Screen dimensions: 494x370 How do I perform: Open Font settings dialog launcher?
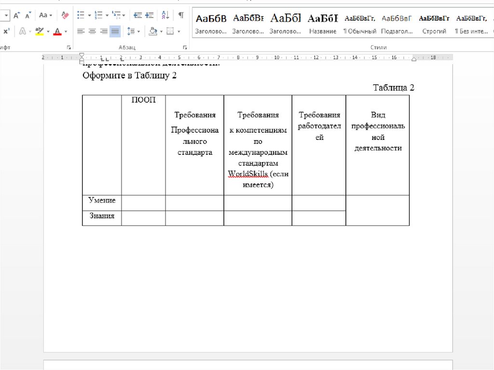[69, 48]
